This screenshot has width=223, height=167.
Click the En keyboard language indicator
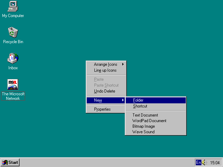pos(198,162)
